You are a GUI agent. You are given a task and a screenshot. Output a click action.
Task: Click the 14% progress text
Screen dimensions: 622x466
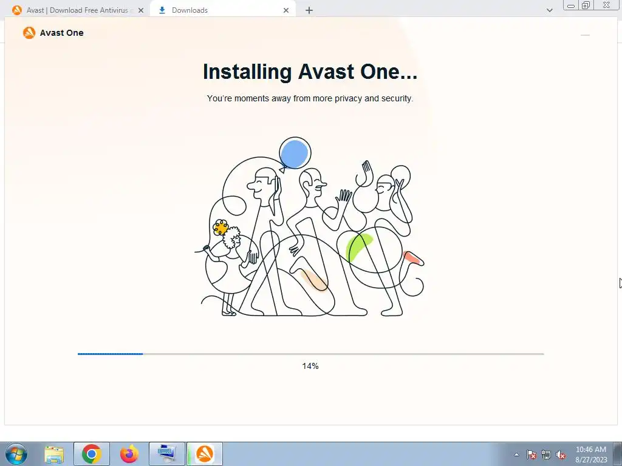click(310, 366)
